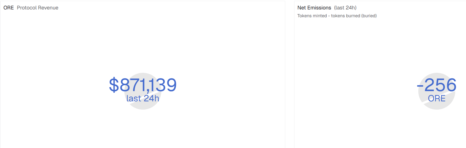Click the "Tokens minted" phrase in subtitle

click(x=312, y=16)
